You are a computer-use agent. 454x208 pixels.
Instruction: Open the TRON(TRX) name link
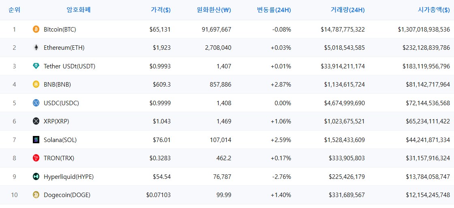(x=59, y=158)
